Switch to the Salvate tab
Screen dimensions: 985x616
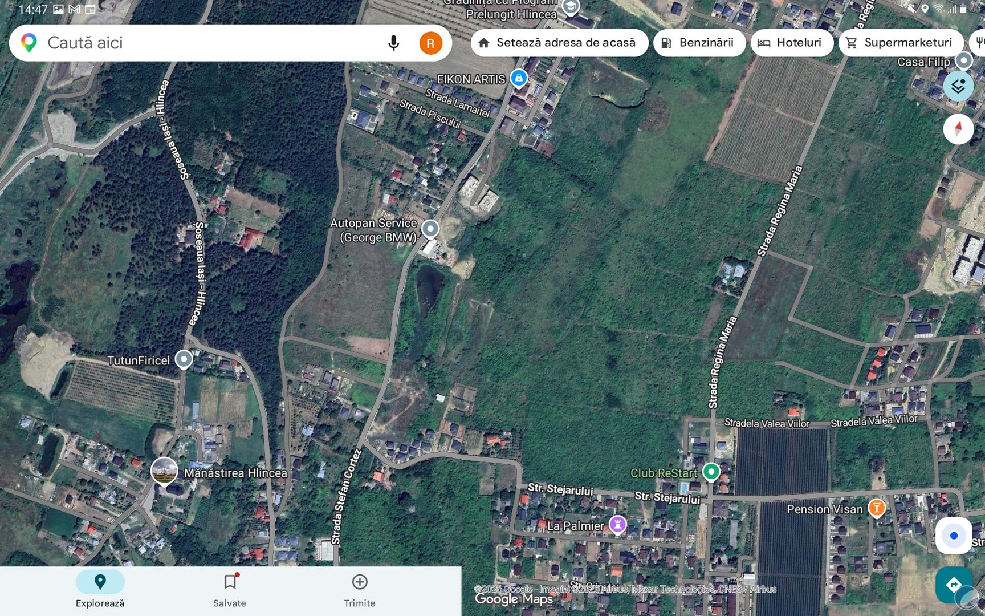230,590
